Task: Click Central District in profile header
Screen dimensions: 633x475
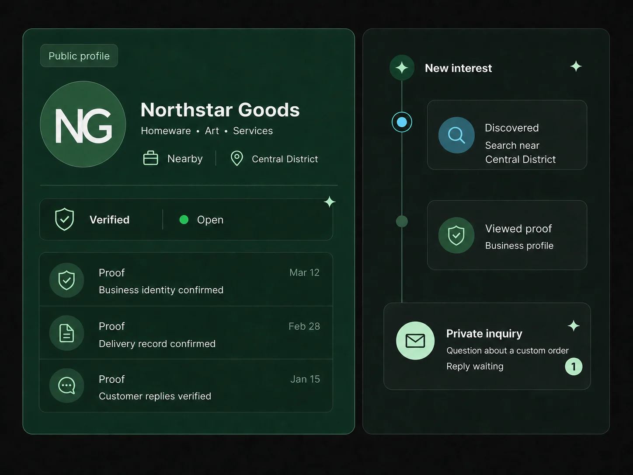Action: [x=285, y=159]
